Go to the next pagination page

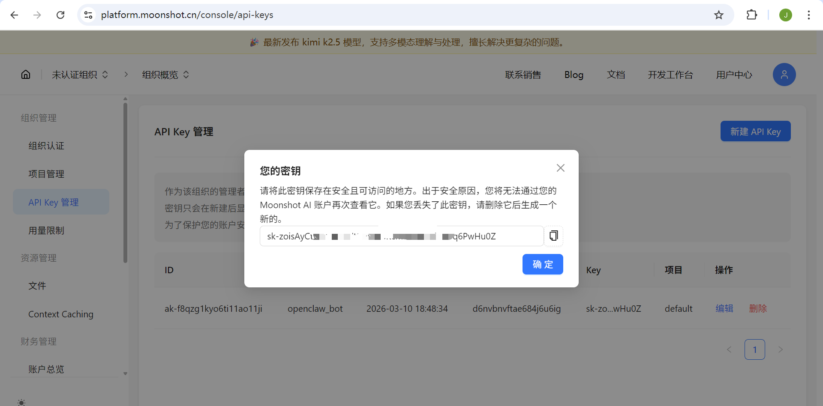(x=781, y=349)
